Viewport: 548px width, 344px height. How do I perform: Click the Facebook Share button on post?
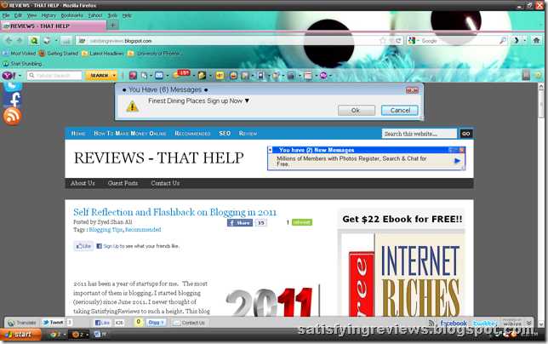point(240,223)
